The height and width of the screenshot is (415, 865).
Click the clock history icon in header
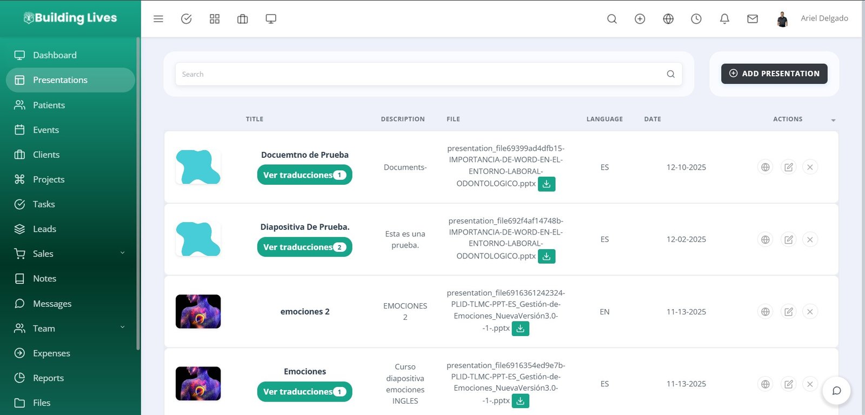click(696, 19)
